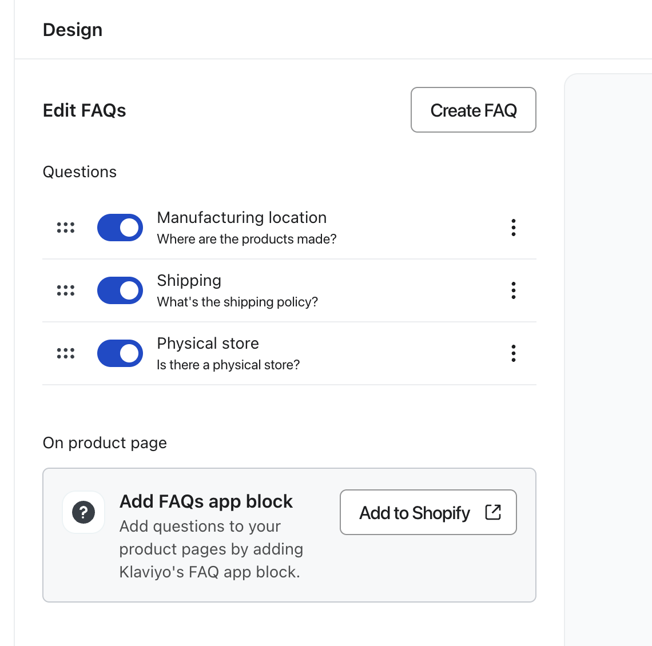Disable the Manufacturing location FAQ toggle
The height and width of the screenshot is (646, 652).
pos(120,228)
